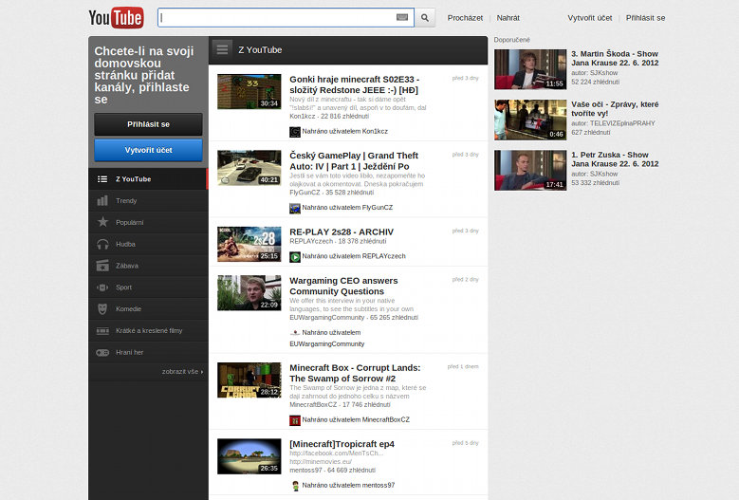739x500 pixels.
Task: Click the black Přihlásit se button
Action: click(148, 124)
